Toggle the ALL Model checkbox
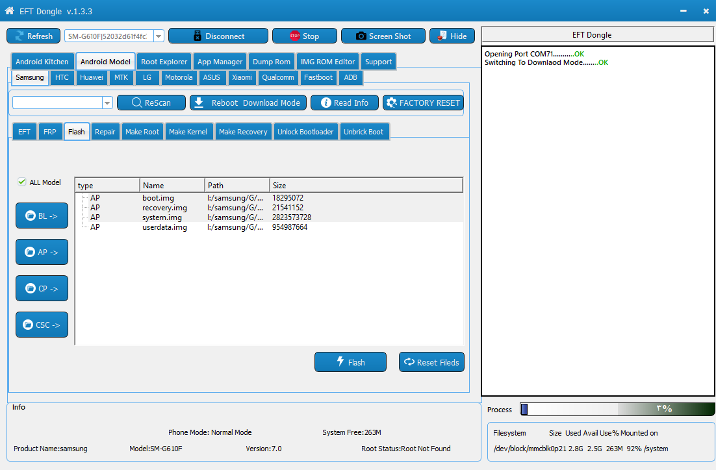716x470 pixels. [x=21, y=182]
